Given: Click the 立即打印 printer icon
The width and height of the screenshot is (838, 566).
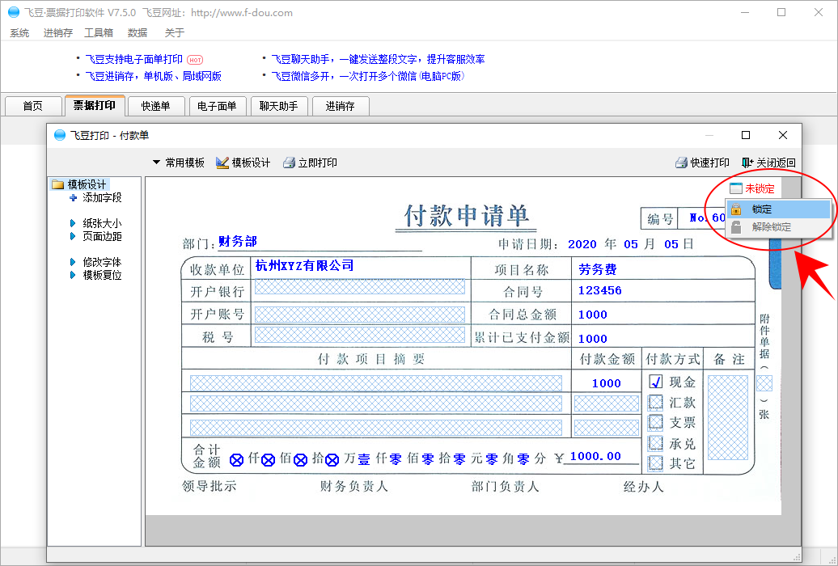Looking at the screenshot, I should click(289, 163).
